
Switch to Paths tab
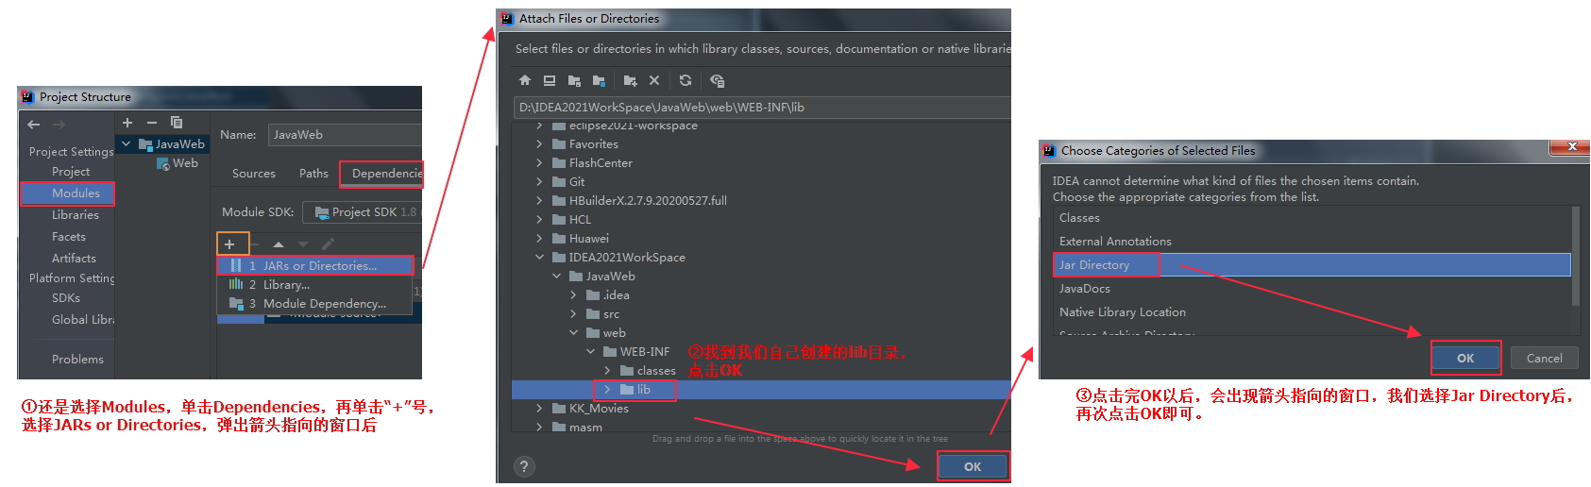[313, 174]
